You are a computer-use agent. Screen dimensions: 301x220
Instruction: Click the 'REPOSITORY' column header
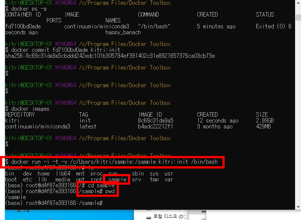20,115
